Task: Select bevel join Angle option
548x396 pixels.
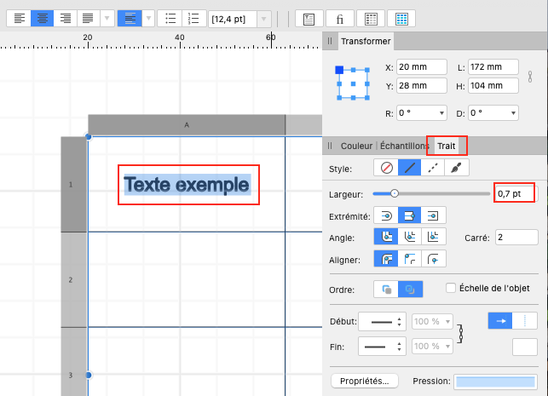Action: pos(410,237)
